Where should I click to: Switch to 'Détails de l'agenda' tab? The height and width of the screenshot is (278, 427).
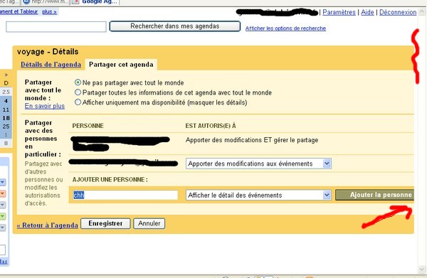(x=51, y=65)
